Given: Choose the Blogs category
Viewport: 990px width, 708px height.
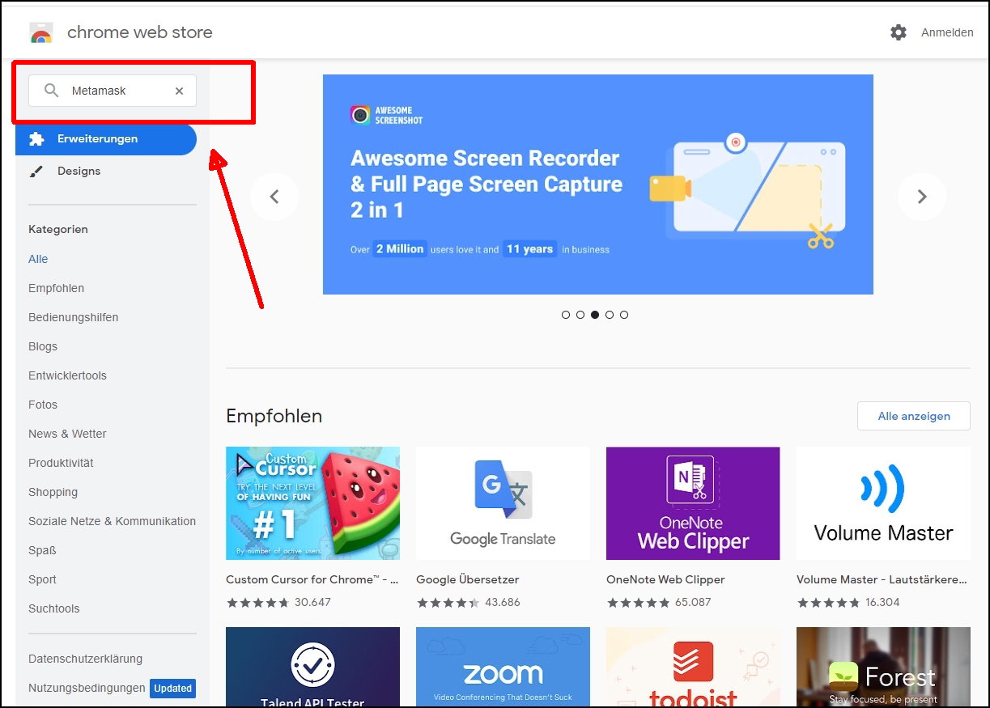Looking at the screenshot, I should click(43, 346).
